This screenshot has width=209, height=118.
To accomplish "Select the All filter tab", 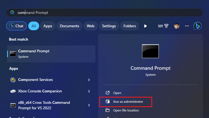I will click(x=34, y=26).
